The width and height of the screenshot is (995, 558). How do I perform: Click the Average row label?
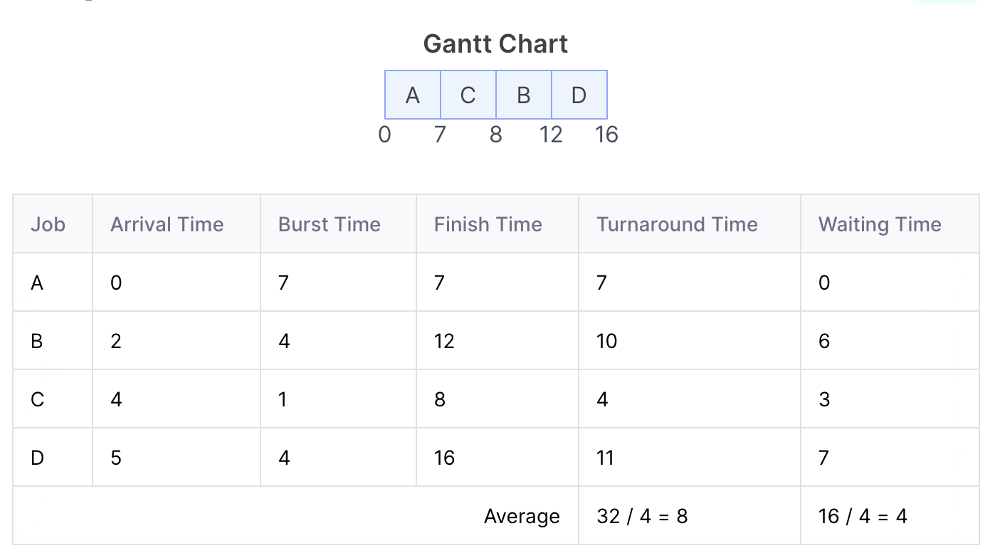click(x=522, y=516)
